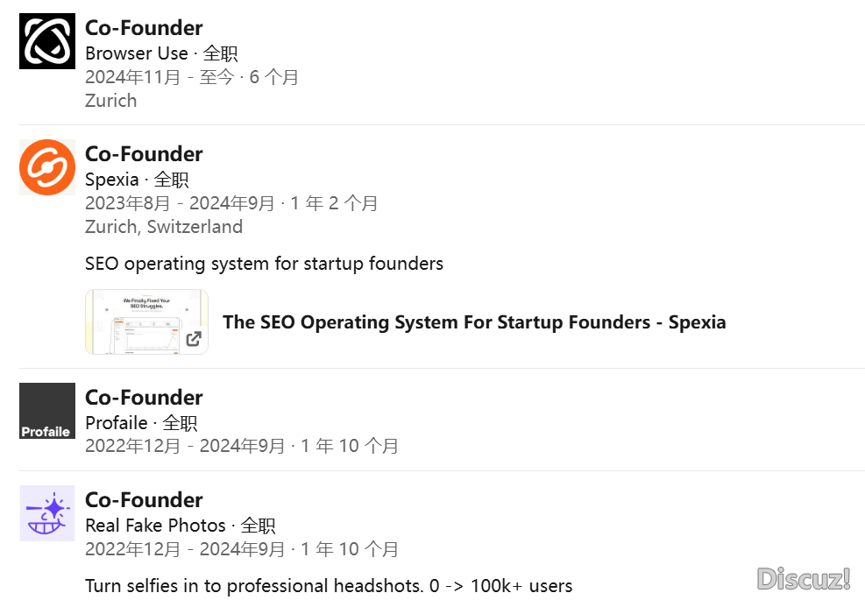Click the orange Spexia logo
The width and height of the screenshot is (865, 600).
pos(47,167)
